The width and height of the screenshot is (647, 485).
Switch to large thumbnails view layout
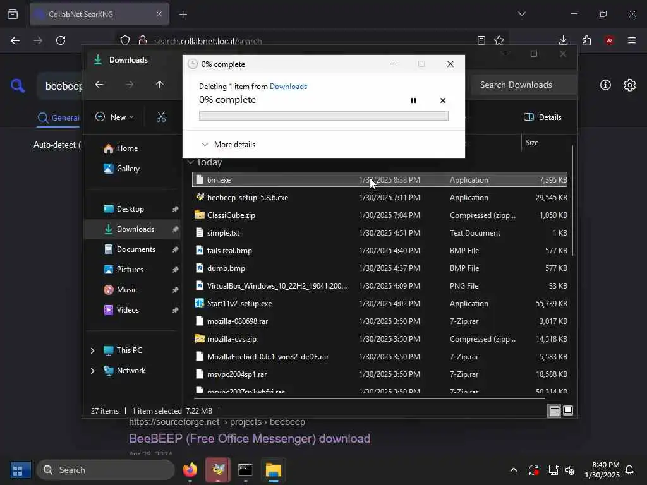click(568, 410)
